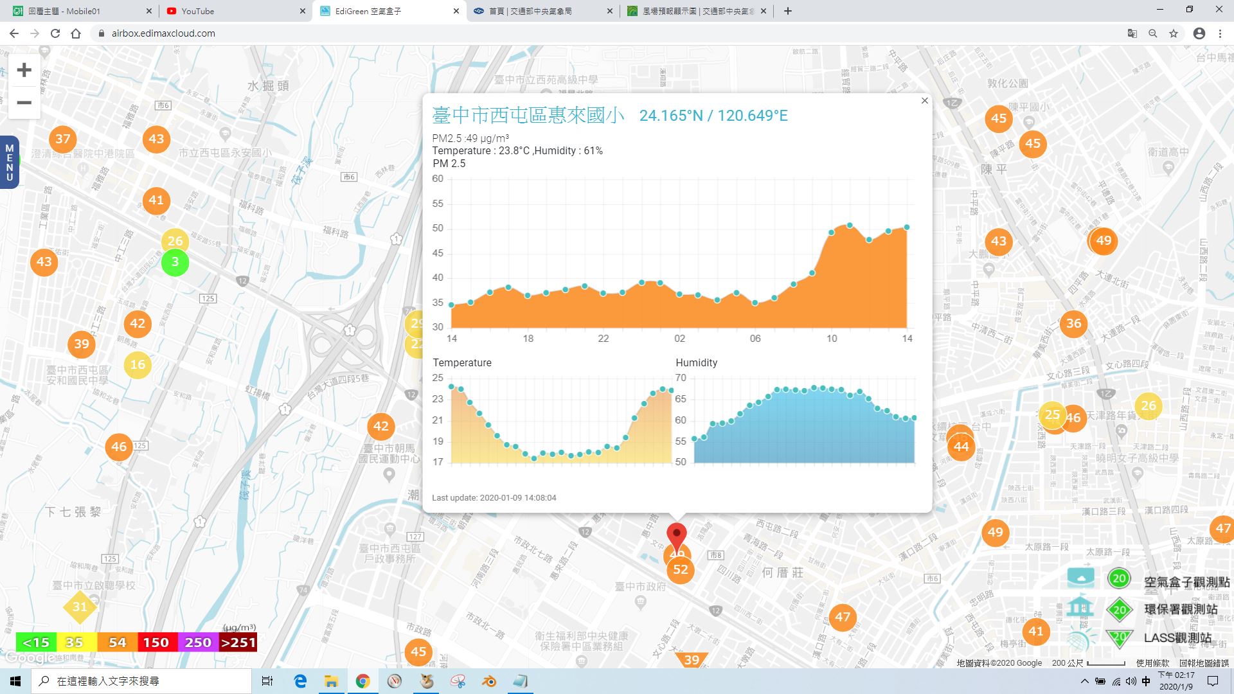This screenshot has height=694, width=1234.
Task: Zoom in the map with plus button
Action: click(24, 70)
